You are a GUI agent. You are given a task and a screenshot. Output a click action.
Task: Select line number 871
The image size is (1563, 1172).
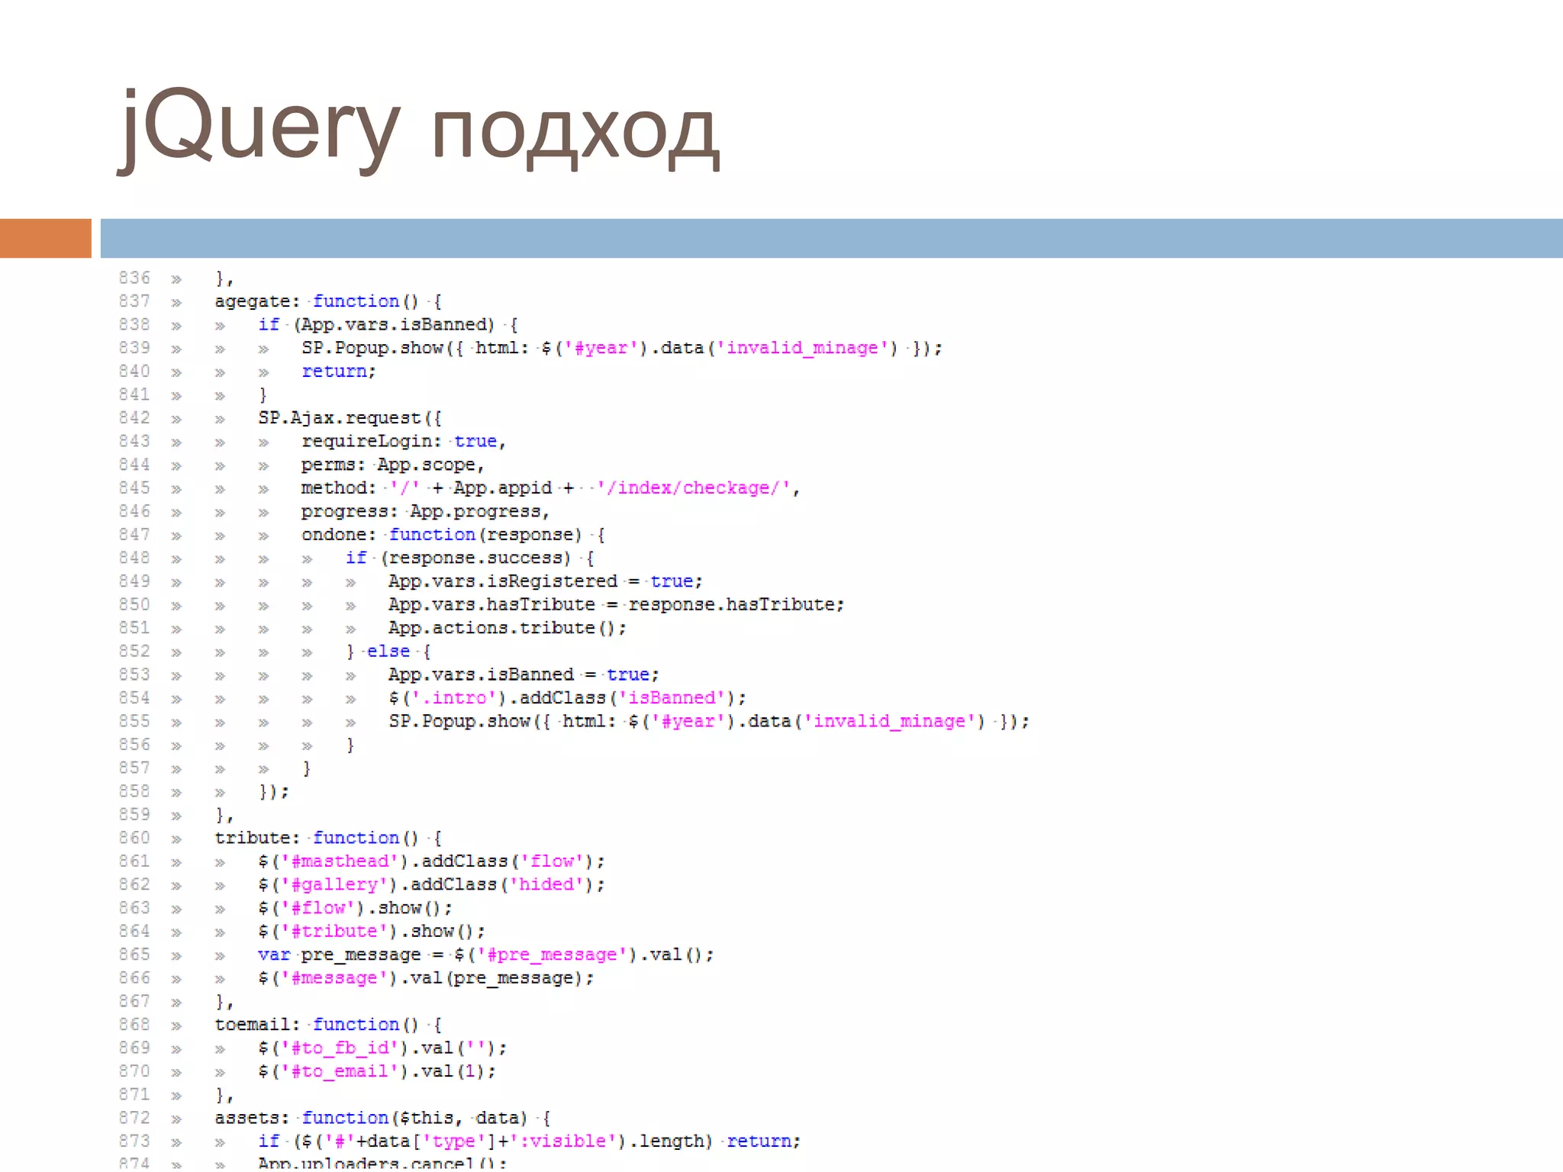coord(134,1095)
